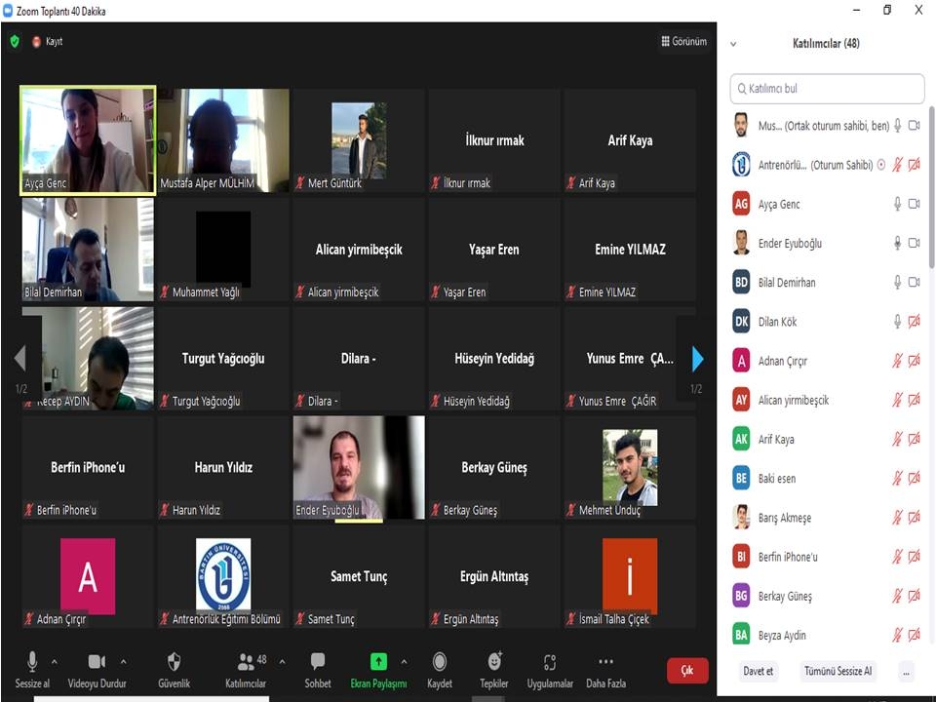This screenshot has height=702, width=936.
Task: Open Daha Fazla options
Action: pos(605,662)
